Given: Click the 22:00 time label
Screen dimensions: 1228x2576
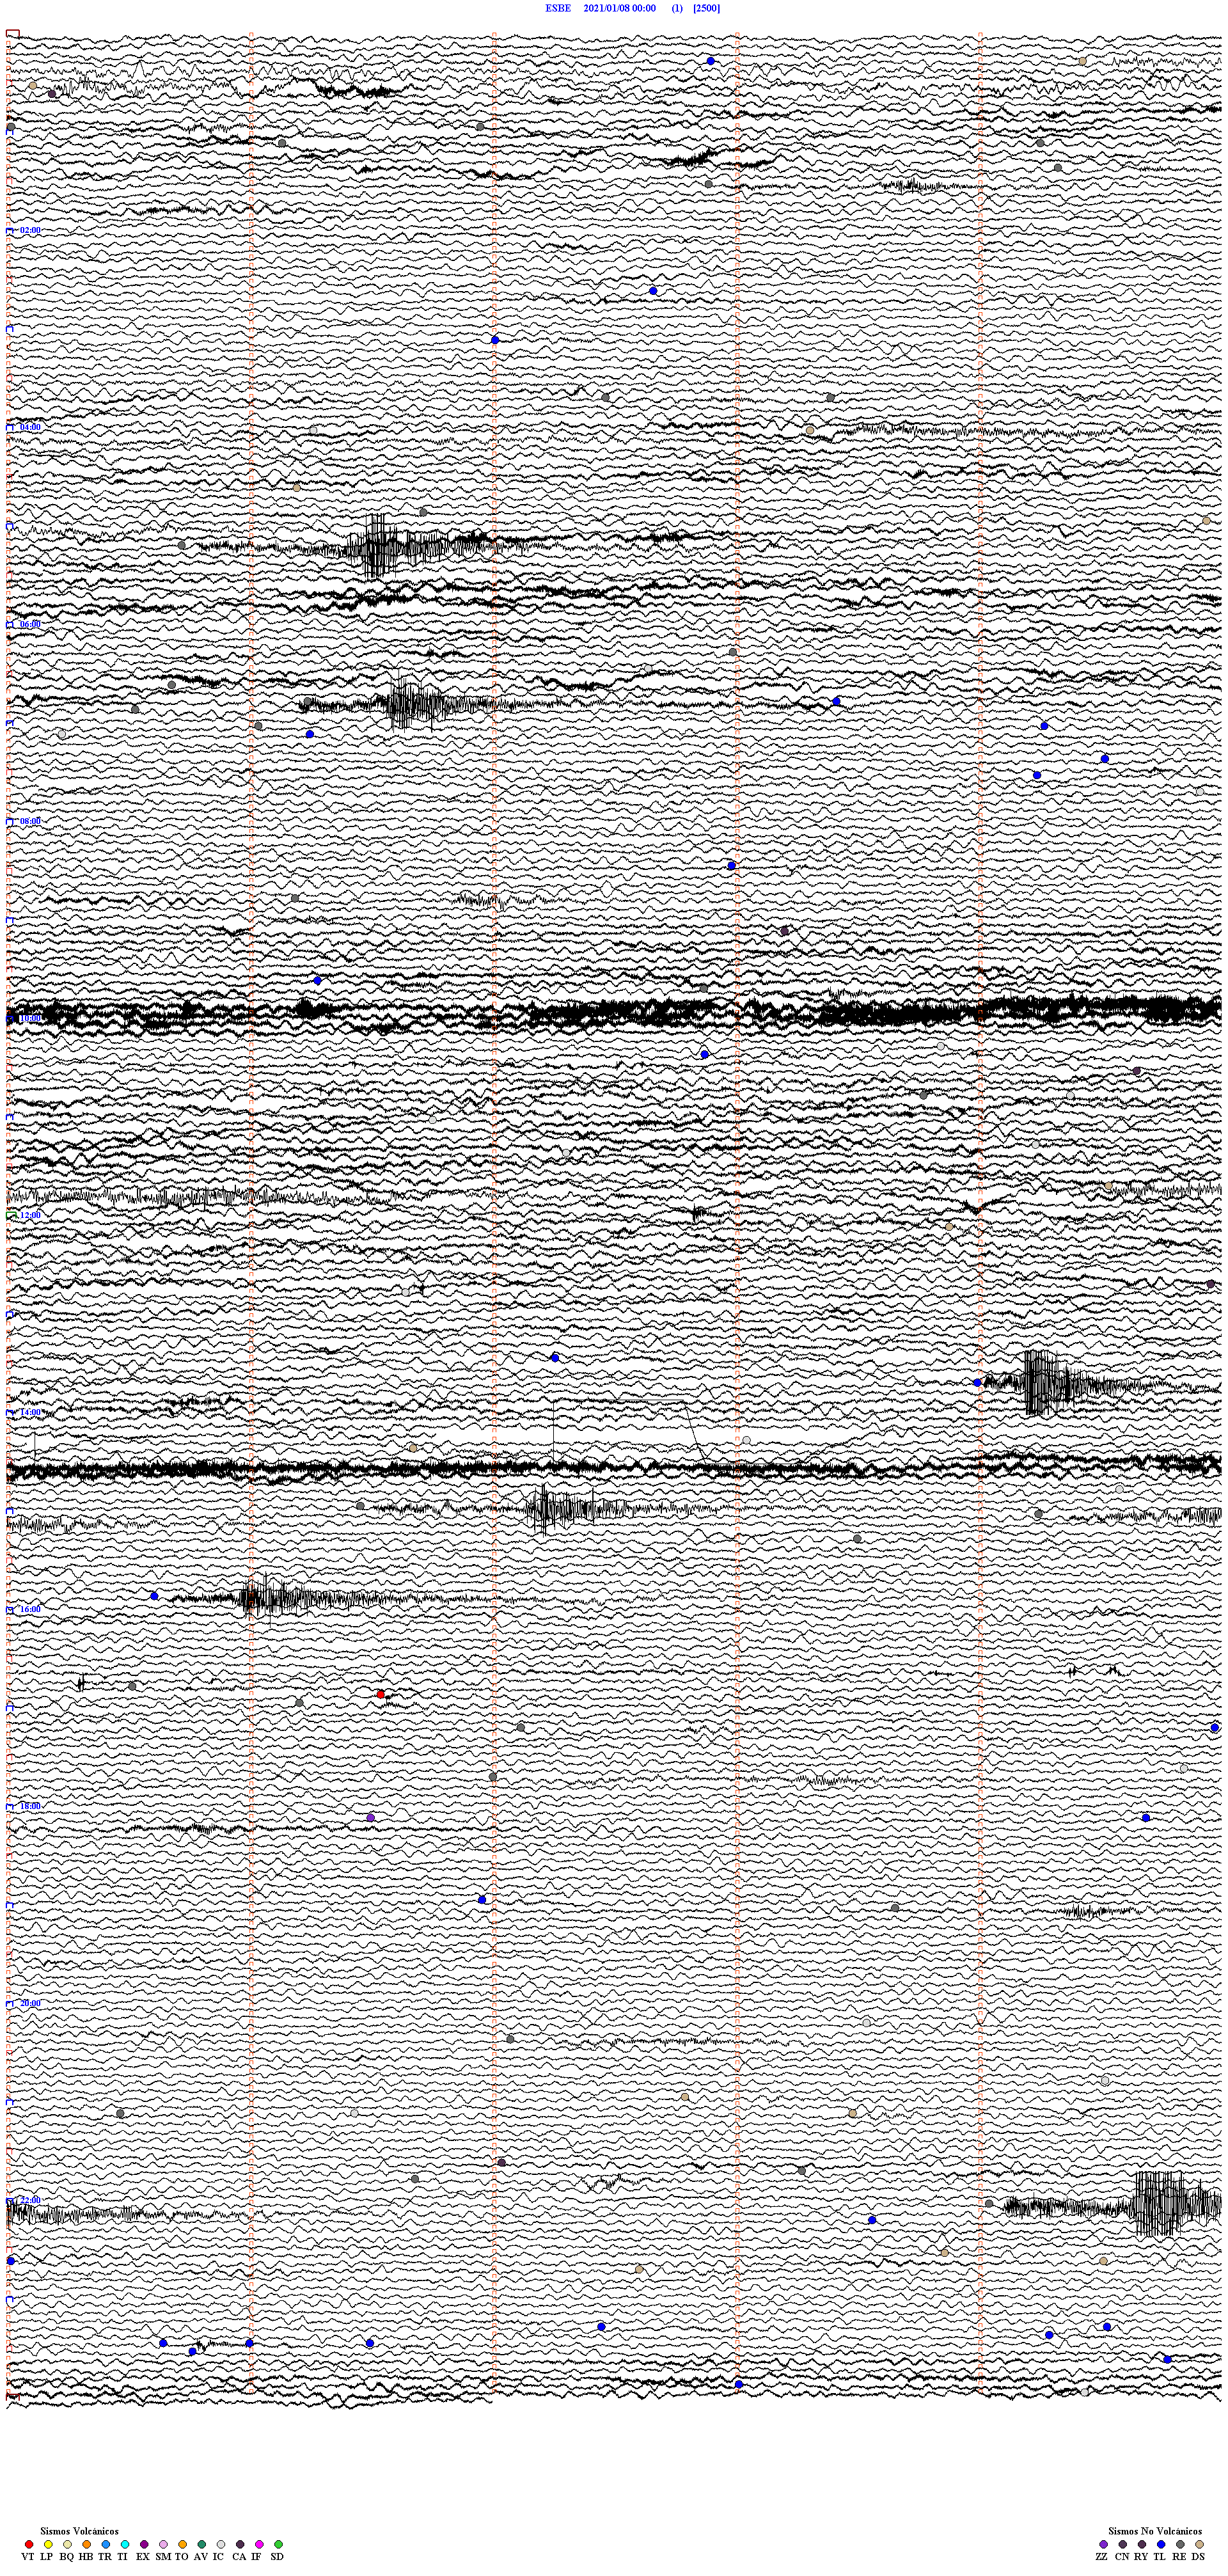Looking at the screenshot, I should [30, 2200].
